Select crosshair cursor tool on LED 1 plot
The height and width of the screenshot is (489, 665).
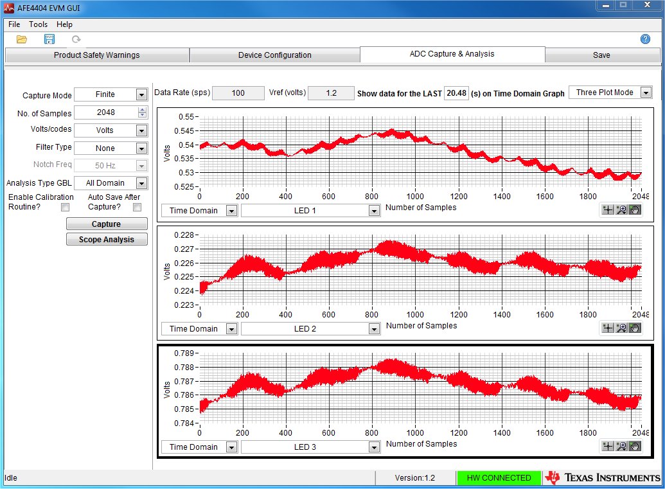tap(608, 210)
